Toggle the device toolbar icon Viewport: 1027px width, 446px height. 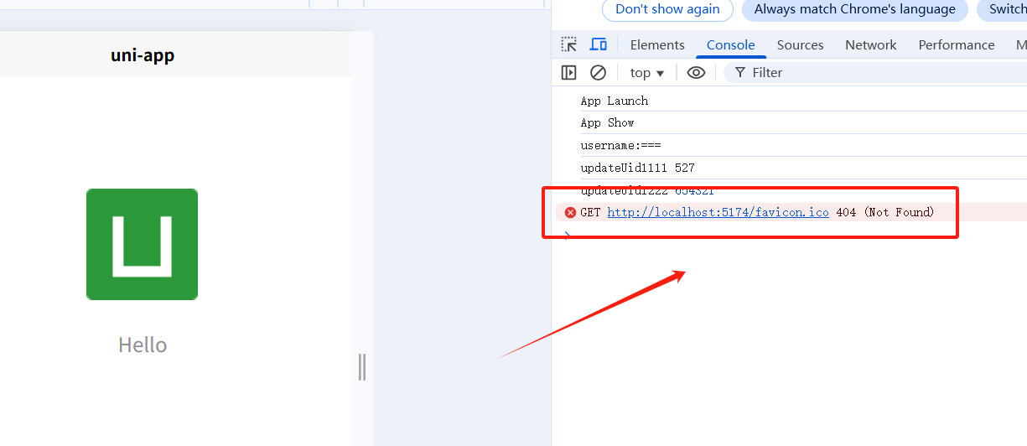(x=598, y=44)
